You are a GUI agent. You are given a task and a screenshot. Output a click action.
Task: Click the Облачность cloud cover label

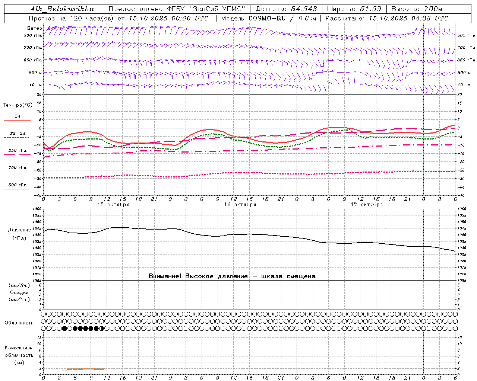tap(19, 323)
